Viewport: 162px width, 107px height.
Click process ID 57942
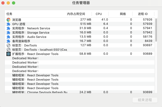tap(148, 32)
